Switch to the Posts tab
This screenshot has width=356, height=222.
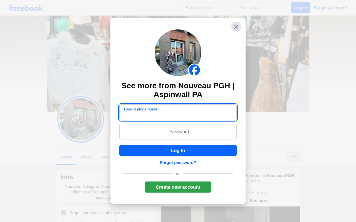[x=66, y=157]
